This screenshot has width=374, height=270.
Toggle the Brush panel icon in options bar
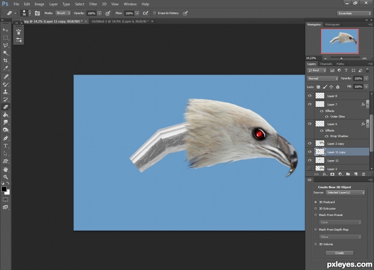(x=37, y=13)
